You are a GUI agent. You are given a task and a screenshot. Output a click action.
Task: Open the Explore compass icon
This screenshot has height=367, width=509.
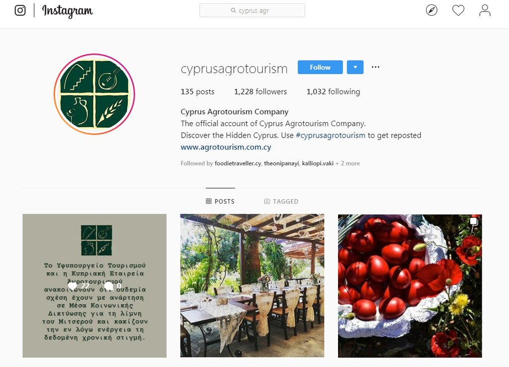431,10
